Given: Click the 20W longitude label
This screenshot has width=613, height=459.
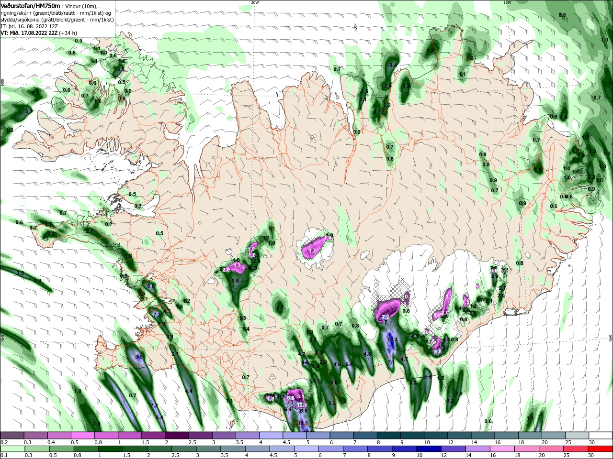Looking at the screenshot, I should [x=255, y=2].
